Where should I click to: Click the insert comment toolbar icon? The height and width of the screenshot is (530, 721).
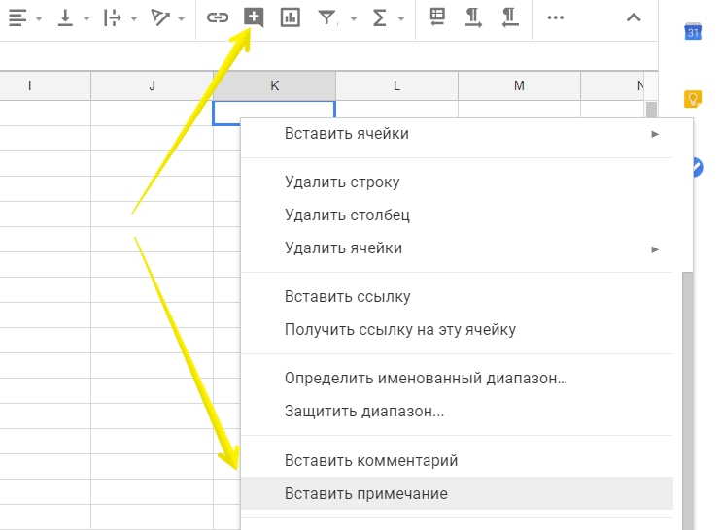(x=254, y=17)
